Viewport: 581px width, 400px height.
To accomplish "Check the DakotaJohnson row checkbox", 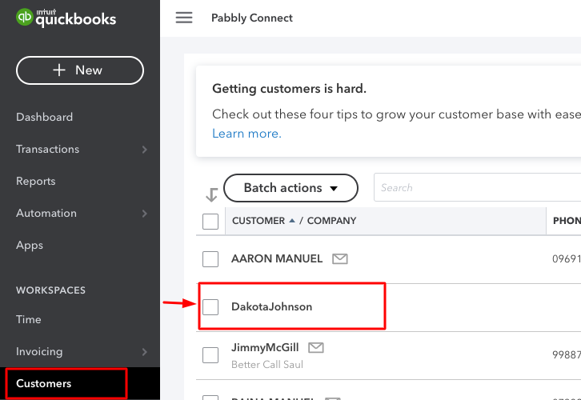I will click(x=210, y=307).
